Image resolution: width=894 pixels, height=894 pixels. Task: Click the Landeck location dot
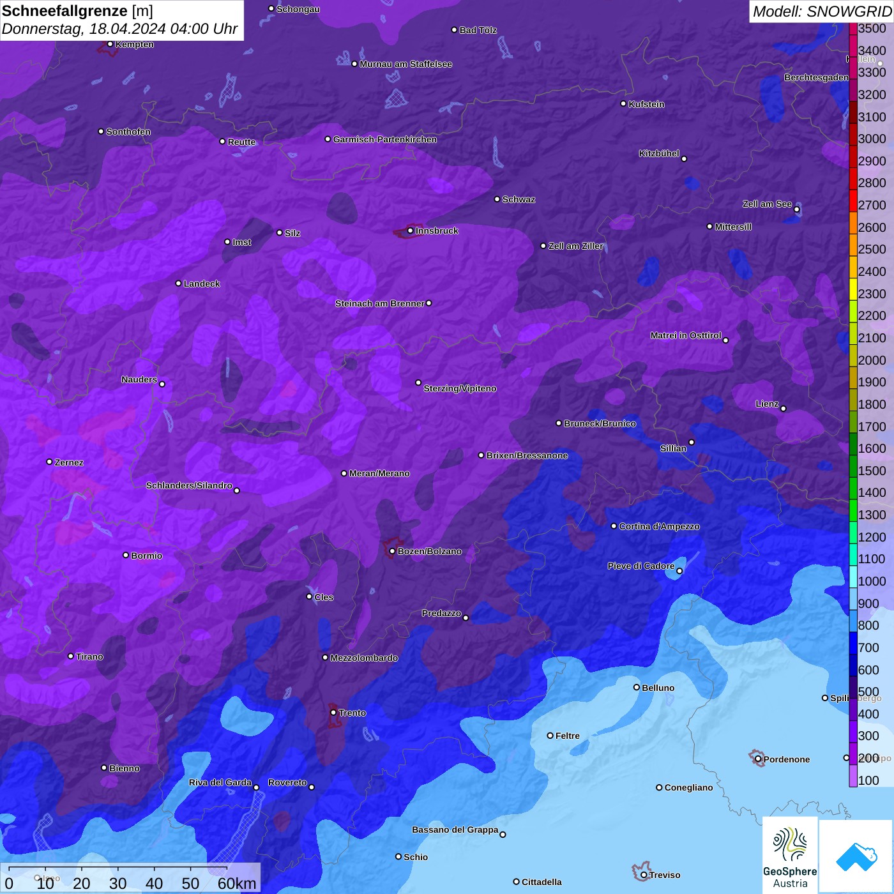[178, 283]
